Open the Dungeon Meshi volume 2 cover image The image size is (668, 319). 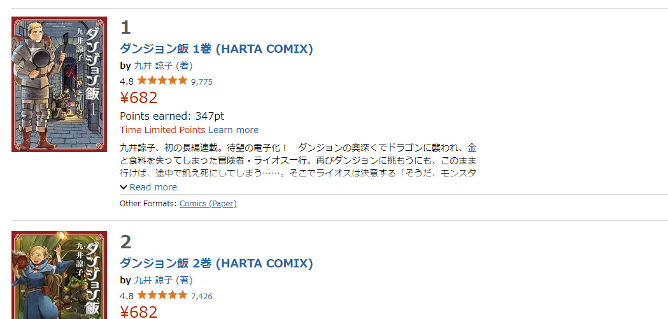pos(59,275)
